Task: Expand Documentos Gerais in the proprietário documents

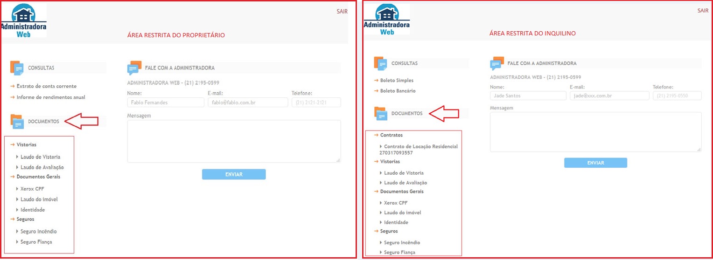Action: pyautogui.click(x=38, y=177)
